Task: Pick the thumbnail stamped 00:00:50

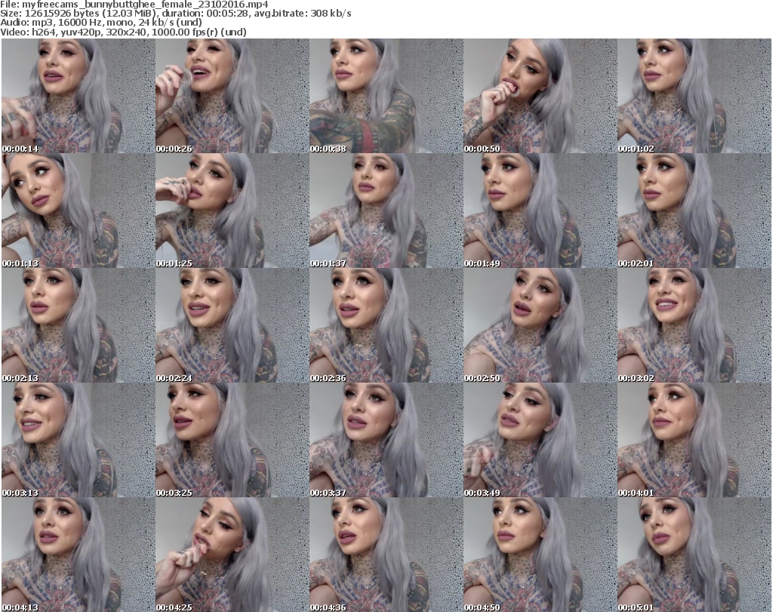Action: [x=540, y=96]
